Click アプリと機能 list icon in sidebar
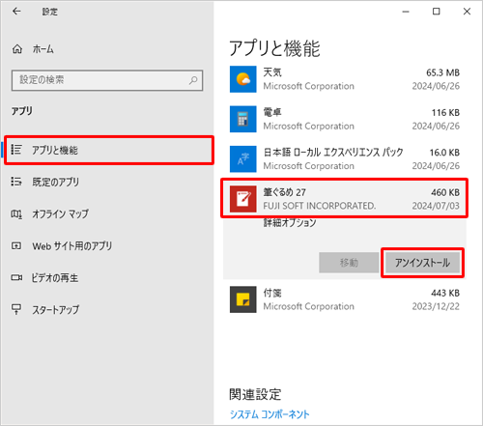 [16, 150]
